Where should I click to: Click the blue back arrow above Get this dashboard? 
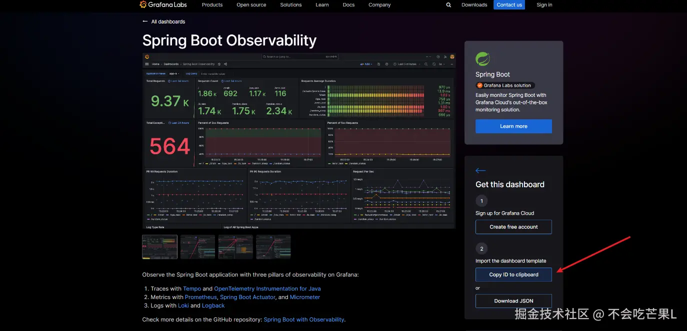pos(480,171)
